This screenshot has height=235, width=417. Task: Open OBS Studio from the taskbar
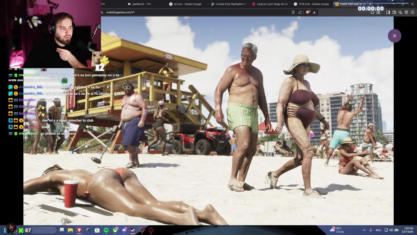(x=142, y=230)
